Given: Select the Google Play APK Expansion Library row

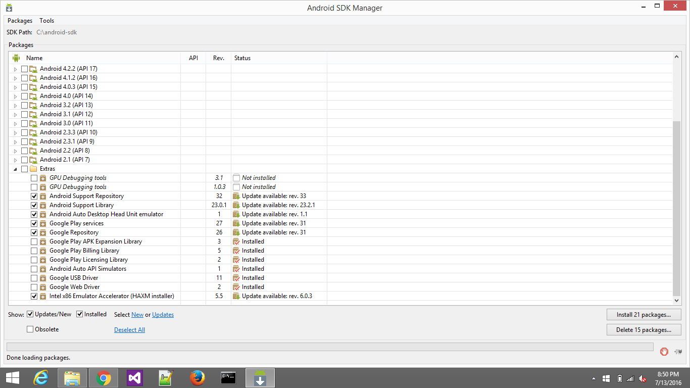Looking at the screenshot, I should point(341,241).
